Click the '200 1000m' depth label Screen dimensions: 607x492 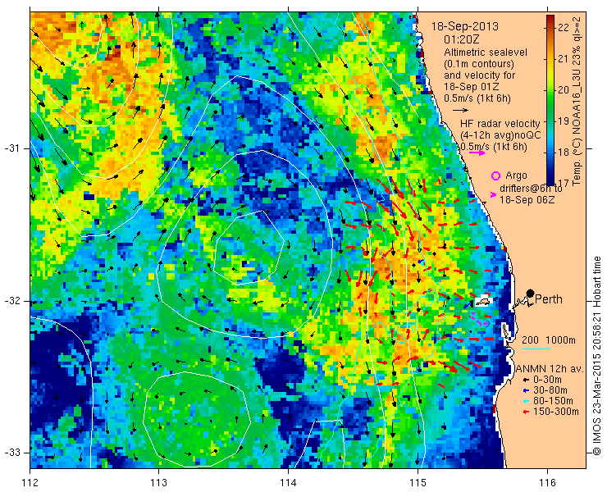[549, 340]
